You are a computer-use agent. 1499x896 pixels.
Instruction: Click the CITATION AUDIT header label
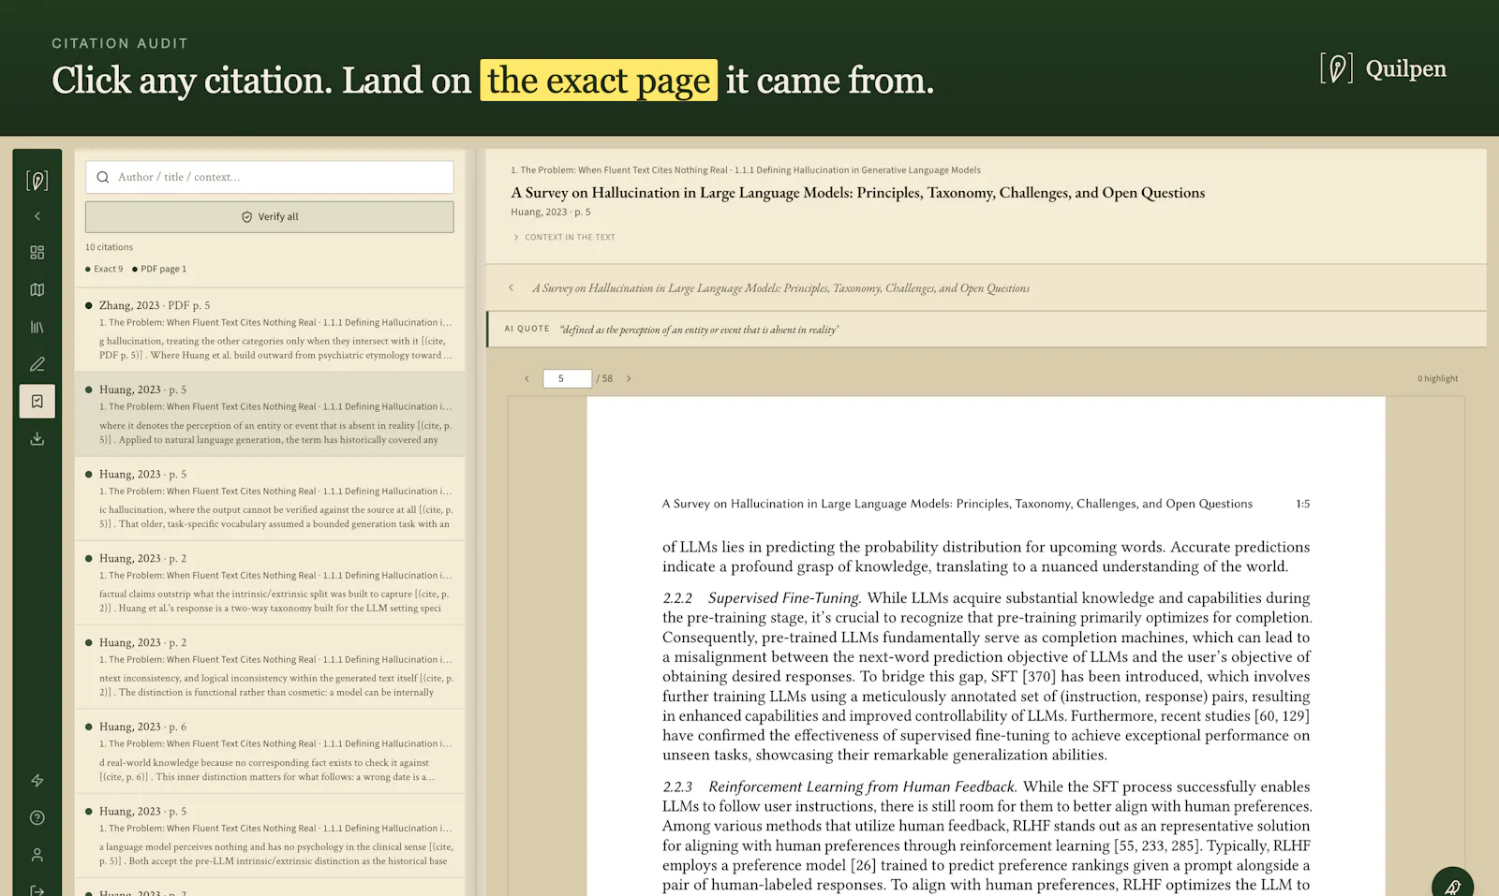pos(120,43)
